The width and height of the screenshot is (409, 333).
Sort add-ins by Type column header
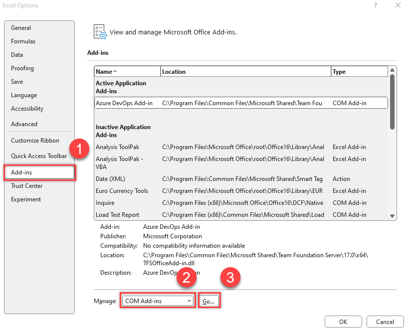[360, 72]
